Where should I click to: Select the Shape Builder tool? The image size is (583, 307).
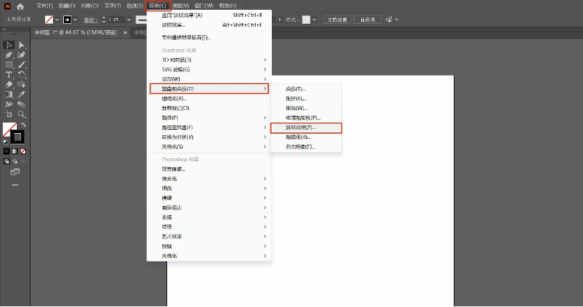(x=22, y=85)
